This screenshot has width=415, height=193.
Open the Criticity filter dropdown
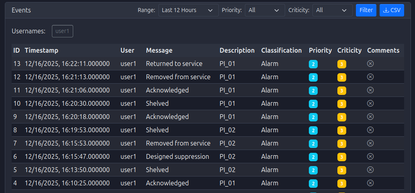pyautogui.click(x=333, y=10)
